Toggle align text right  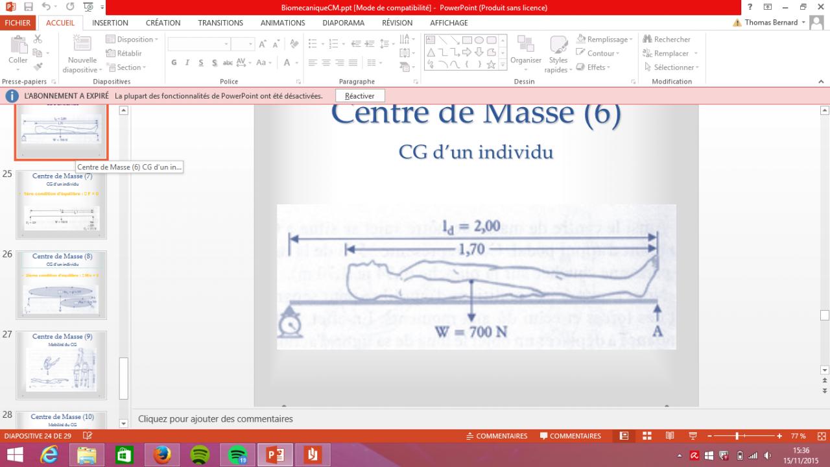pyautogui.click(x=340, y=63)
